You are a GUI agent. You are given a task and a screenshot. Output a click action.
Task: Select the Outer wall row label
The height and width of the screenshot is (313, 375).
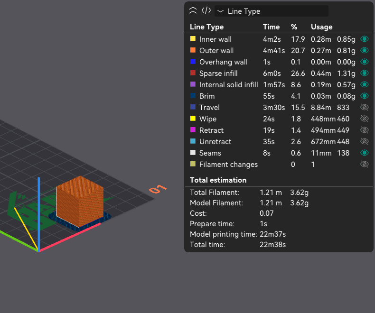coord(216,51)
